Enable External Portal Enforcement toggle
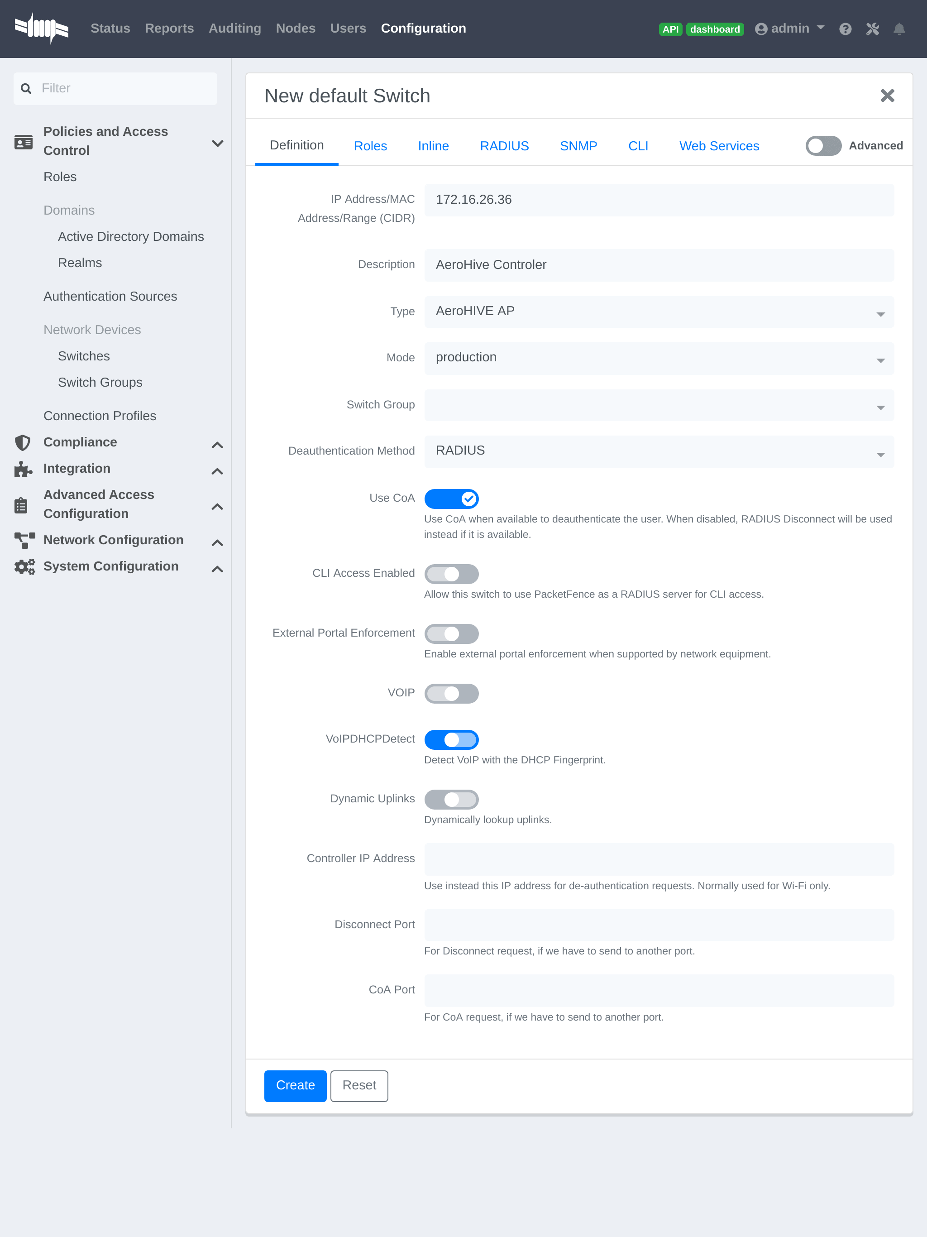This screenshot has height=1237, width=927. pos(451,633)
